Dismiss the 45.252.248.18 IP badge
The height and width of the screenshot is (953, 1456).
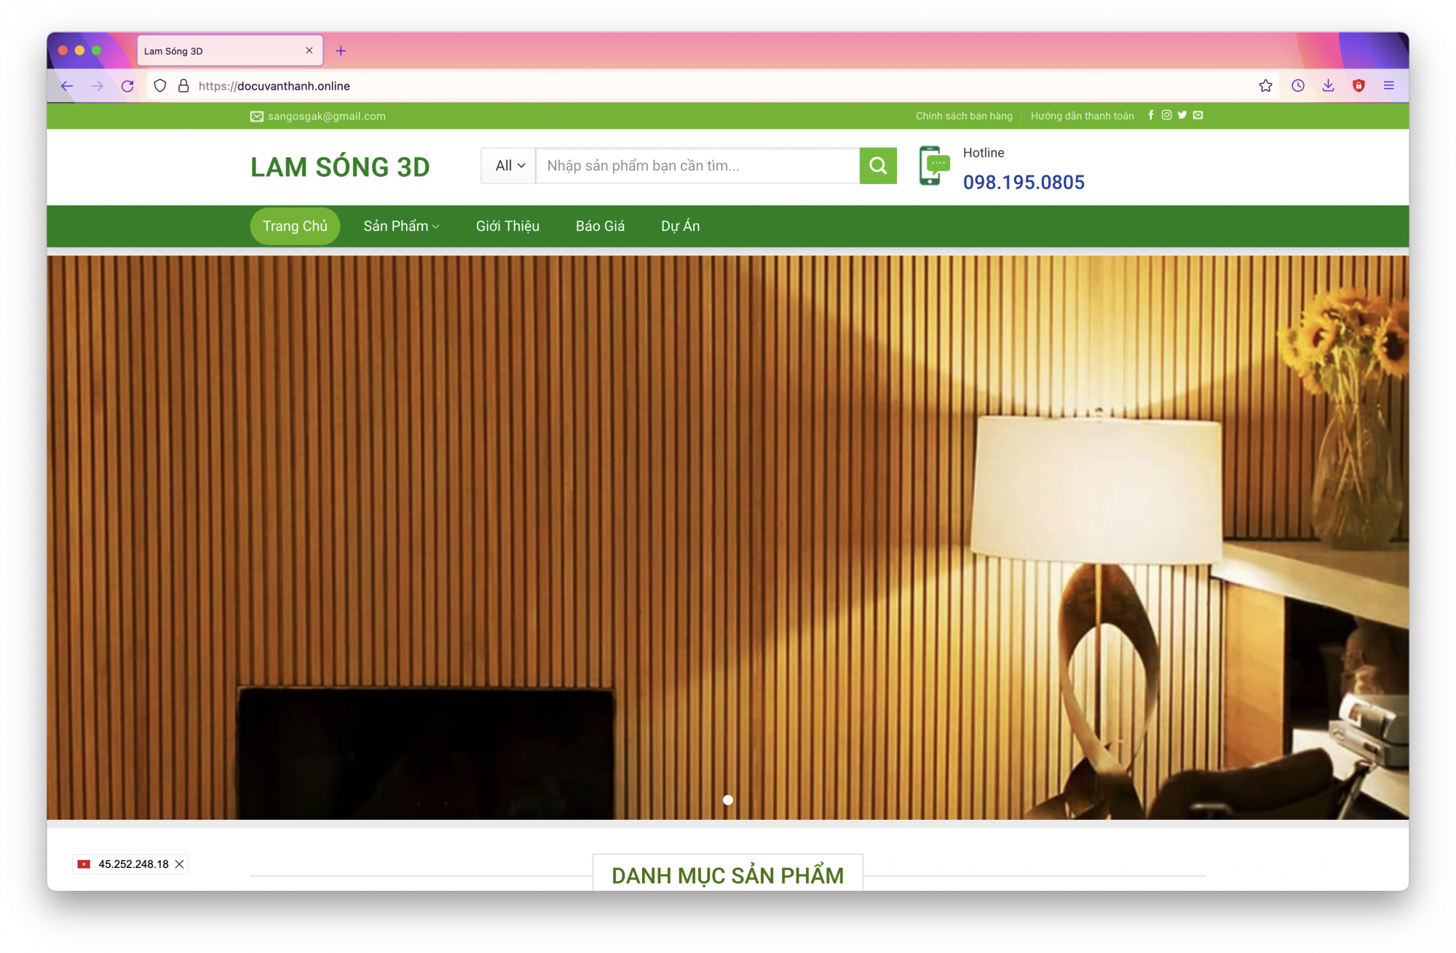click(180, 864)
